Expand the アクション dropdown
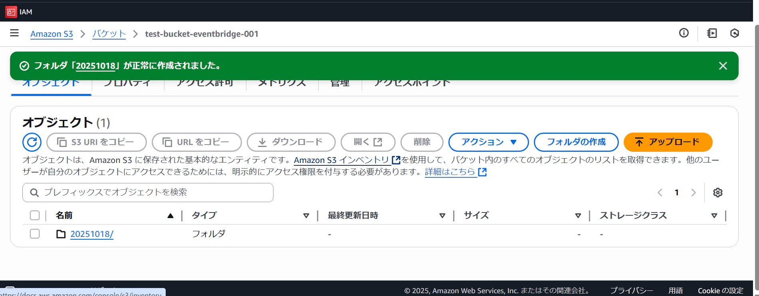Viewport: 759px width, 296px height. [489, 142]
